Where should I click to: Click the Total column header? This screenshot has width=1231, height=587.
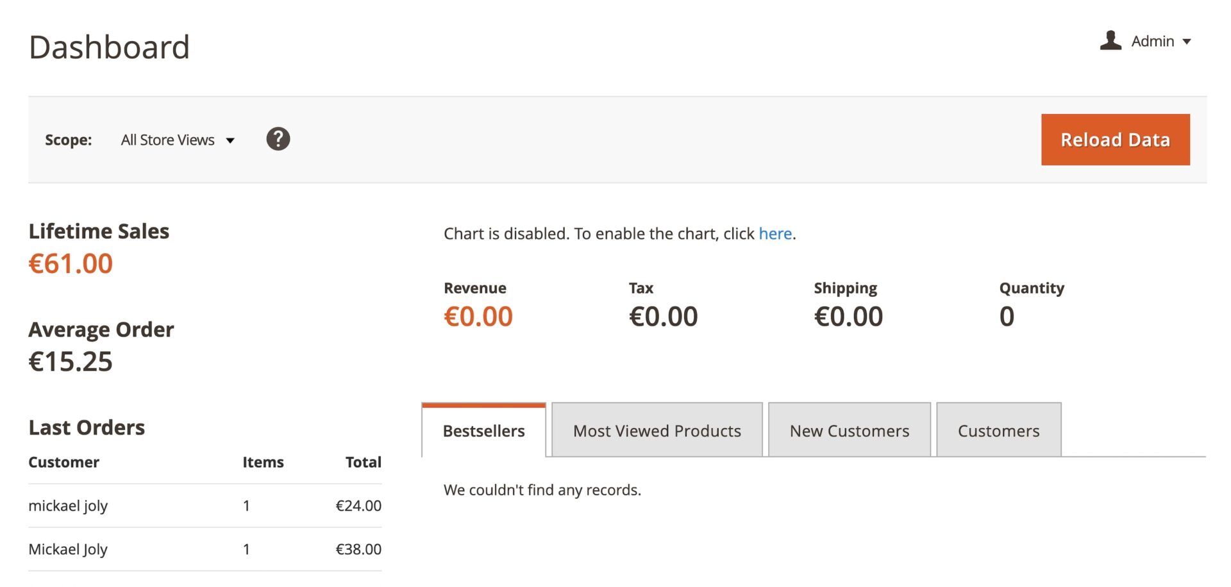pos(363,462)
